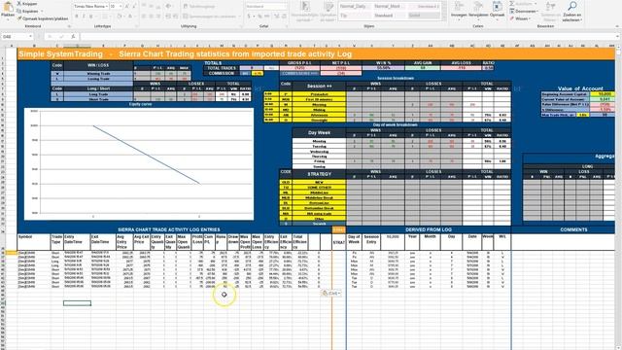
Task: Click the styles gallery scroll arrows
Action: tap(444, 11)
